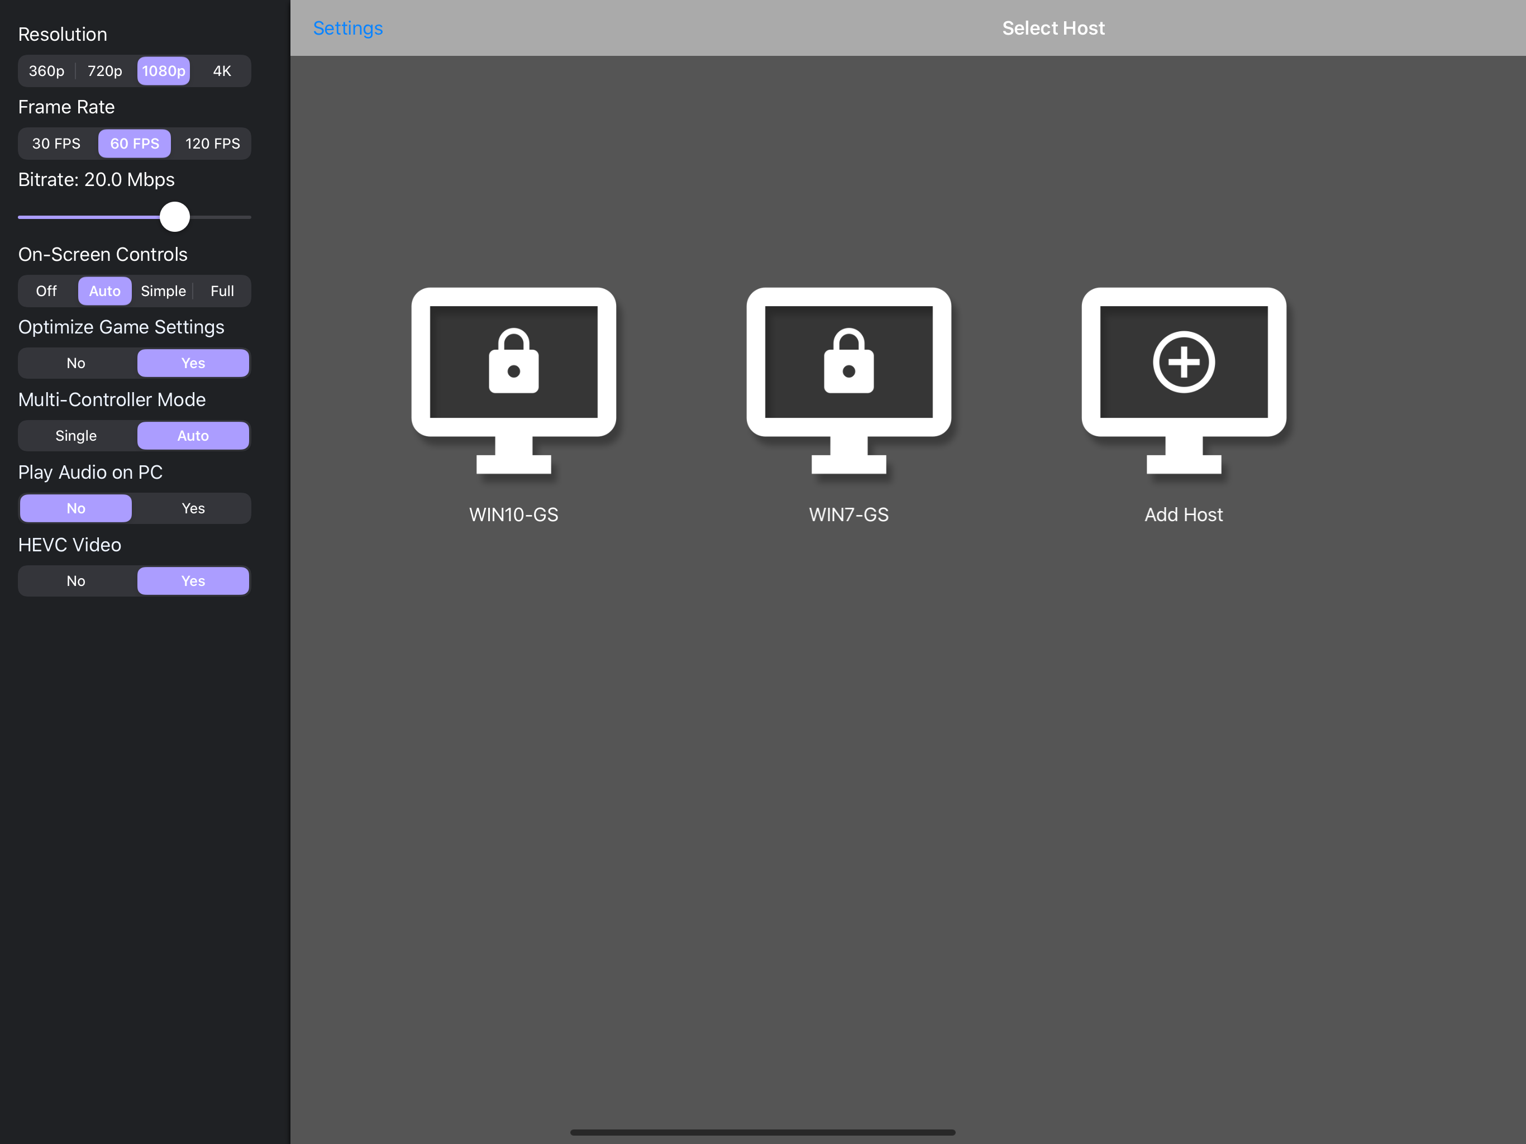Select 120 FPS frame rate
1526x1144 pixels.
[x=212, y=144]
